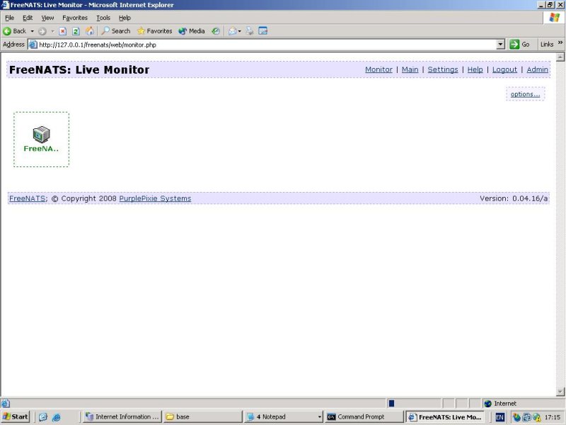The height and width of the screenshot is (425, 566).
Task: Click FreeNATS: Live Mo... taskbar button
Action: (x=445, y=416)
